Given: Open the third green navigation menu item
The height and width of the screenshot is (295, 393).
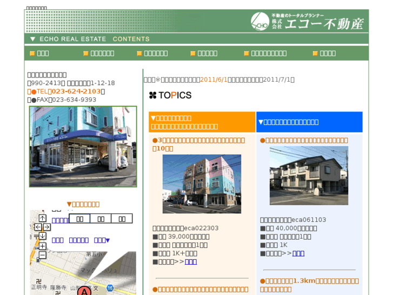Looking at the screenshot, I should point(152,53).
